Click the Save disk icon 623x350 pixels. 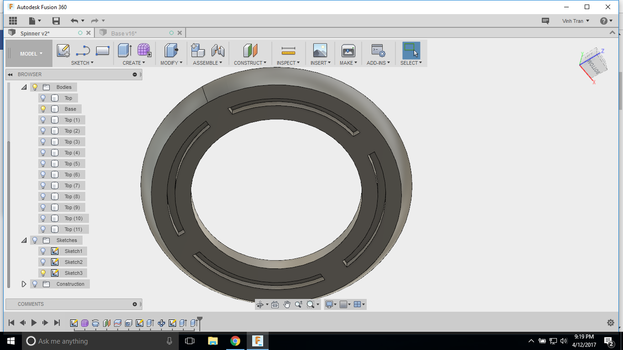tap(56, 21)
